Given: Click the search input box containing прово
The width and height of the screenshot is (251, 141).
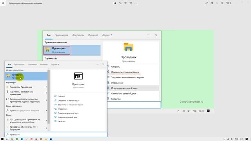Looking at the screenshot, I should (56, 134).
